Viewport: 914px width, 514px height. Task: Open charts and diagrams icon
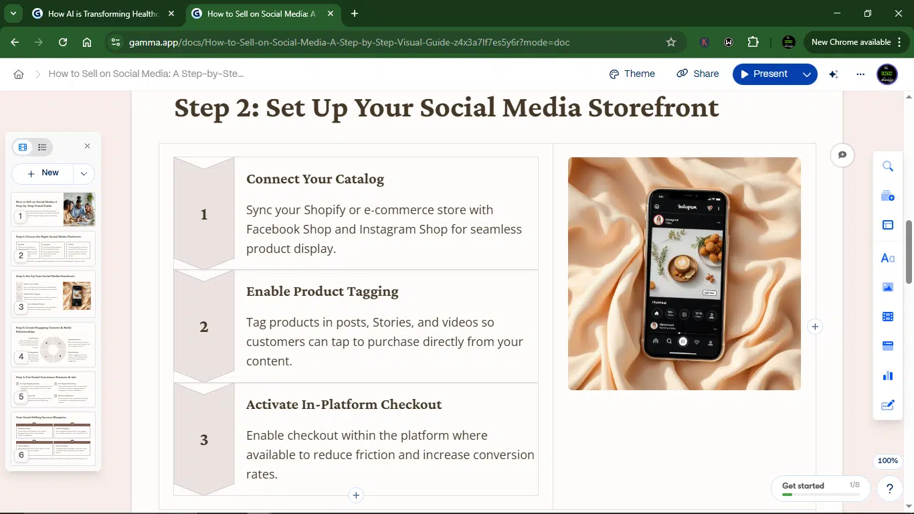[888, 375]
